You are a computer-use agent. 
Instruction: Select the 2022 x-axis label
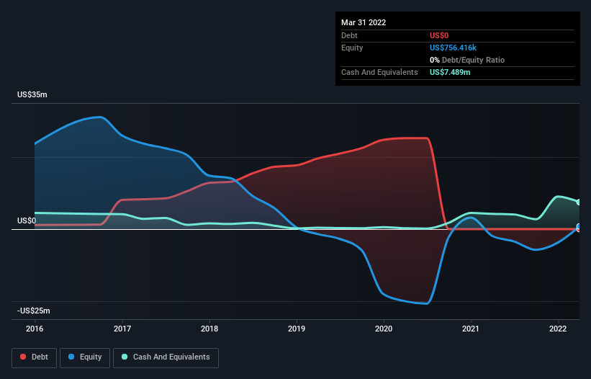click(x=558, y=329)
